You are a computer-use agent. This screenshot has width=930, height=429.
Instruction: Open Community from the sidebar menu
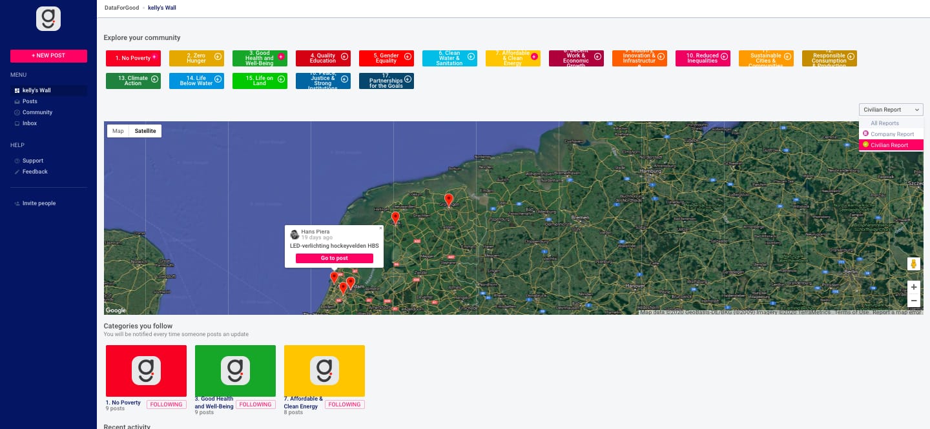click(37, 112)
